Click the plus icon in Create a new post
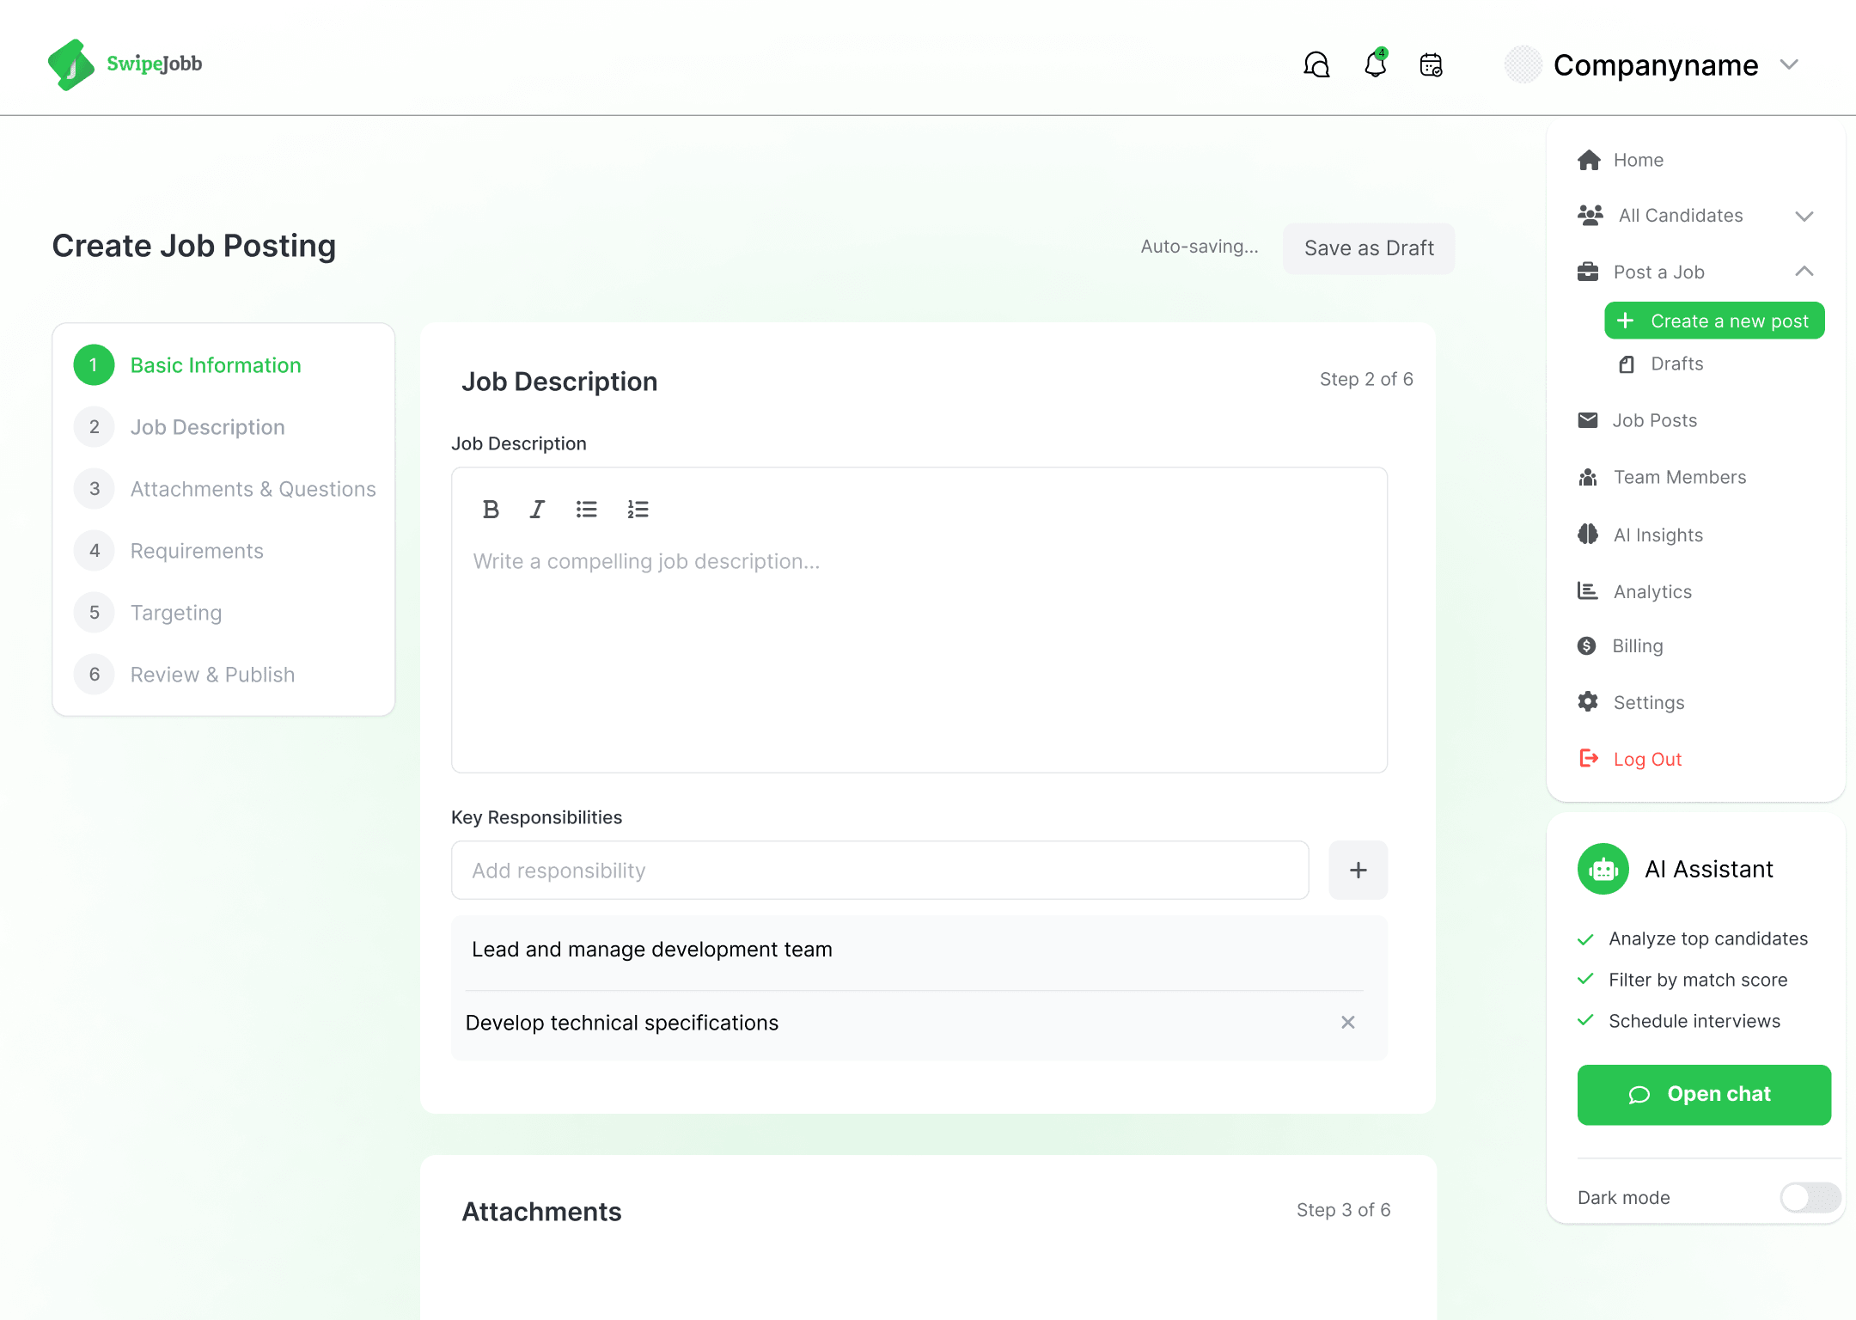The width and height of the screenshot is (1856, 1320). point(1625,321)
